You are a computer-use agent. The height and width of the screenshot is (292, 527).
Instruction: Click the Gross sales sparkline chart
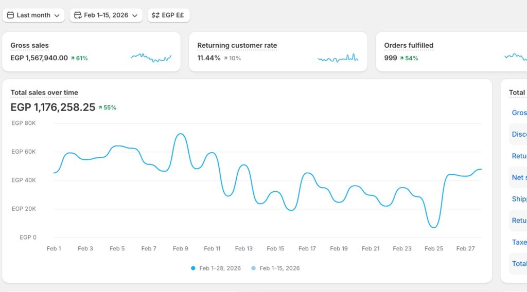(x=151, y=58)
